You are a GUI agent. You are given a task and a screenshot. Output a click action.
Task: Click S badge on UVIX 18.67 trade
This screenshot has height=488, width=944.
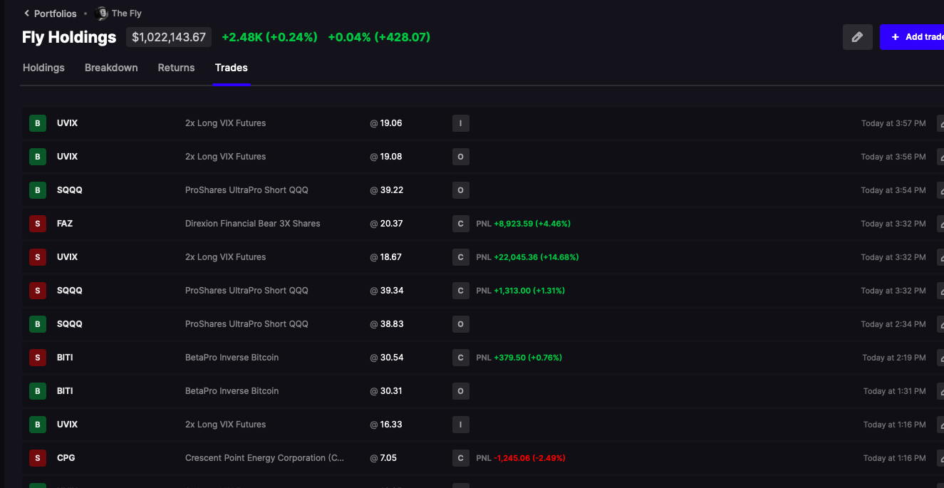click(38, 257)
